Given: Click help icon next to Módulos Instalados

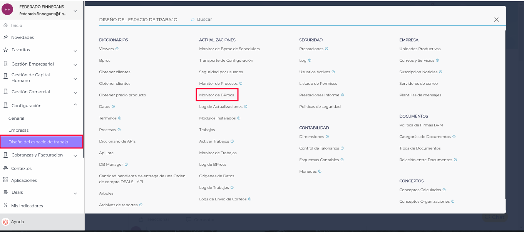Looking at the screenshot, I should (x=239, y=118).
